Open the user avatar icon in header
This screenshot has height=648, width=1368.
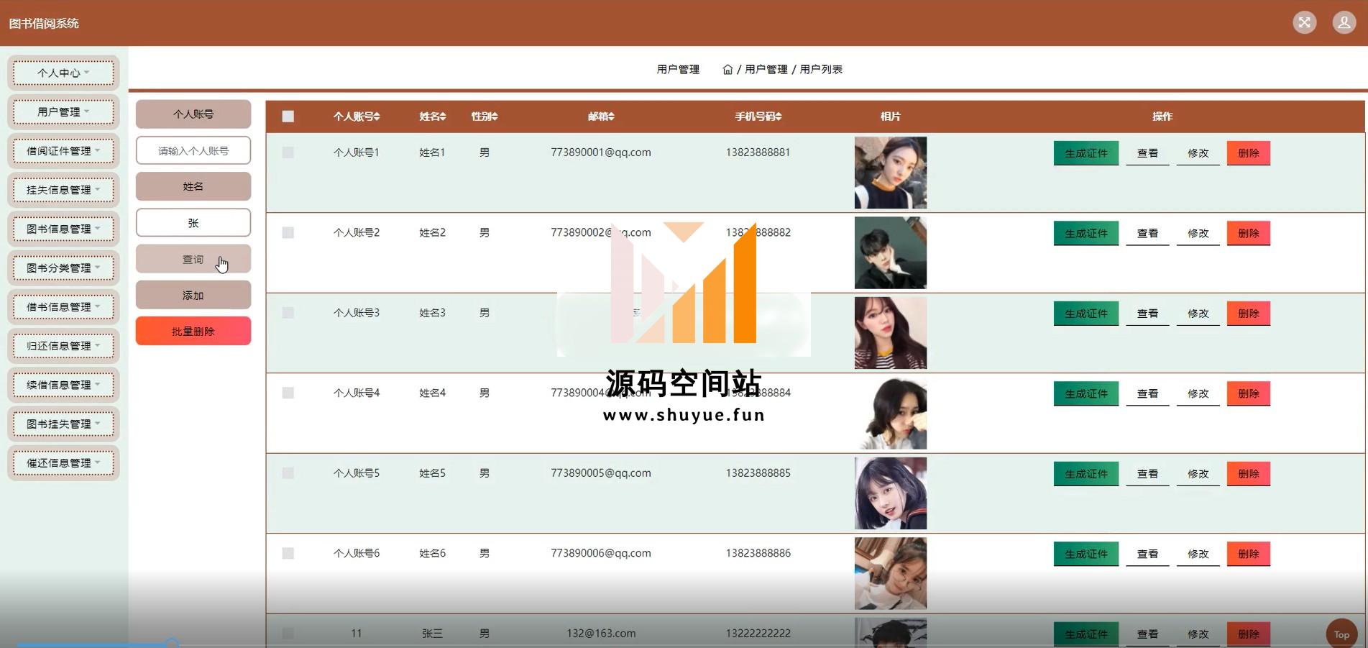coord(1344,22)
